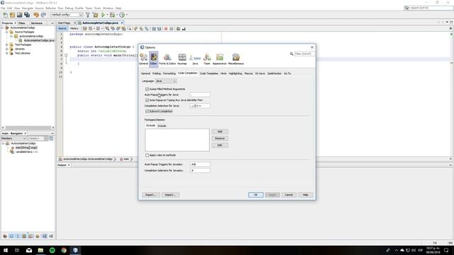This screenshot has height=255, width=454.
Task: Expand the Test Packages node
Action: (7, 45)
